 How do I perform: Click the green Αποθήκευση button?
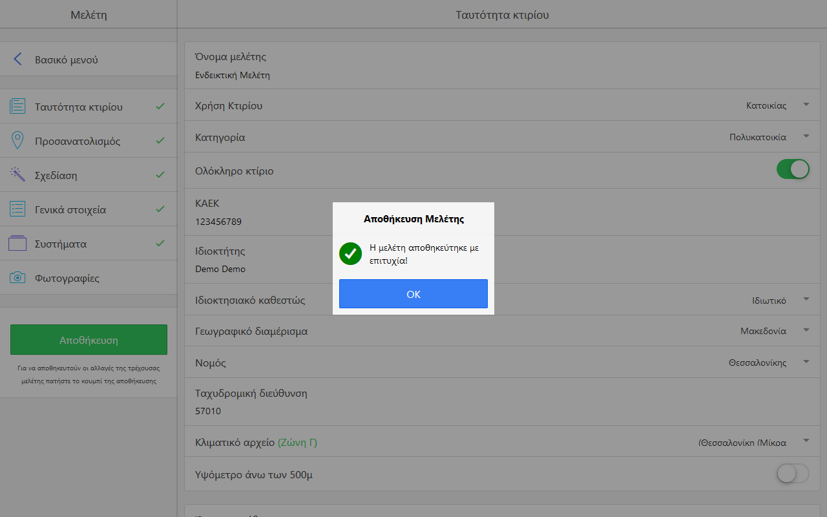pos(89,339)
